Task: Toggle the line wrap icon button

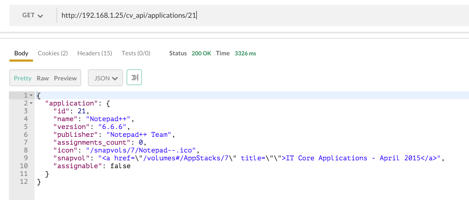Action: click(x=134, y=78)
